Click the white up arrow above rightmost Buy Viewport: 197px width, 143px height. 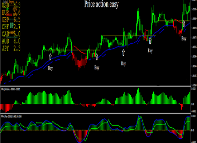pos(184,24)
